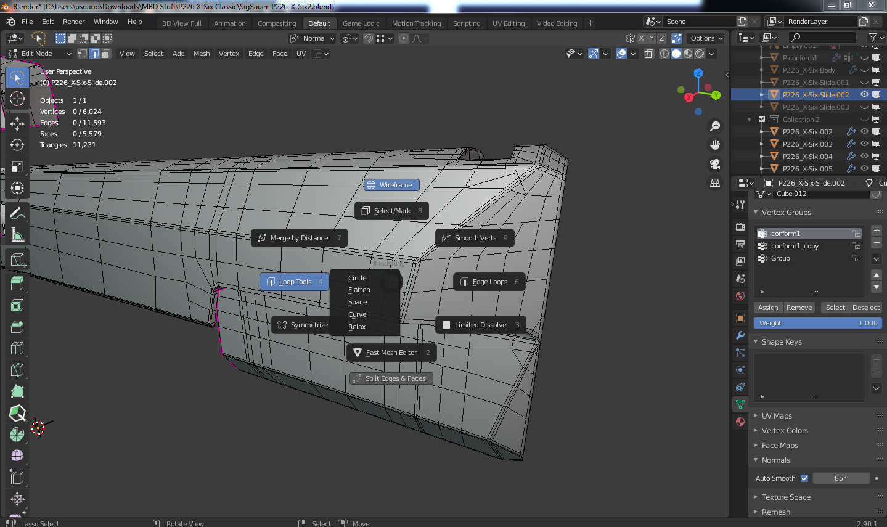Image resolution: width=887 pixels, height=527 pixels.
Task: Choose the Loop Cut tool
Action: (x=17, y=348)
